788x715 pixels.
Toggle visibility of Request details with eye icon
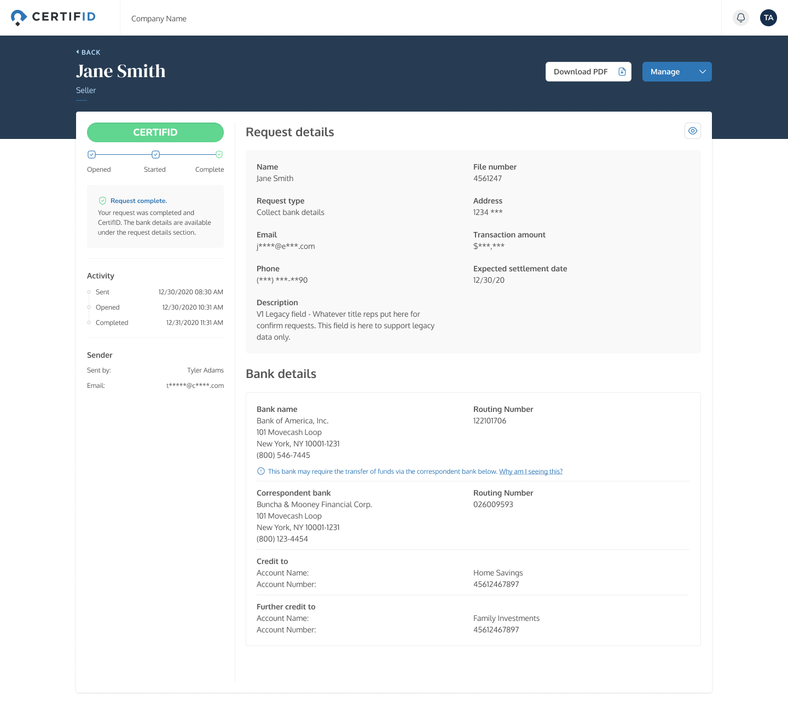692,131
